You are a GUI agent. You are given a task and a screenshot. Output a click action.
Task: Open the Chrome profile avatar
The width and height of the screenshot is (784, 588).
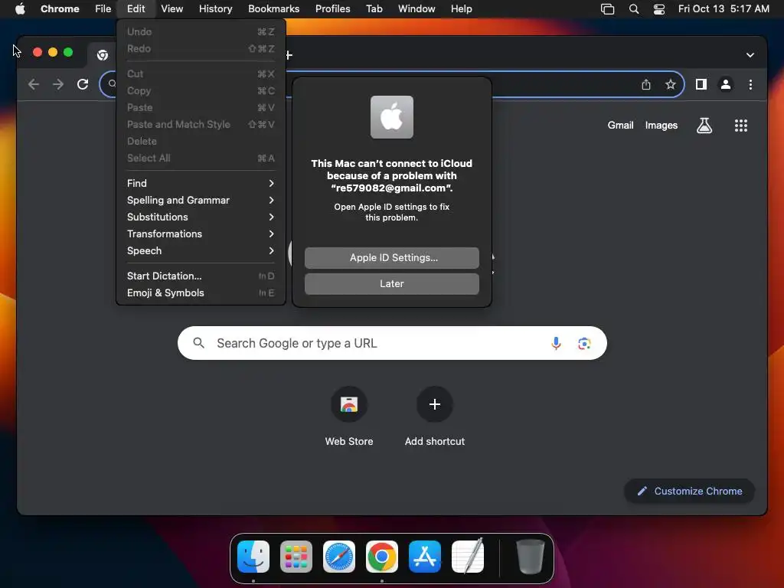726,84
